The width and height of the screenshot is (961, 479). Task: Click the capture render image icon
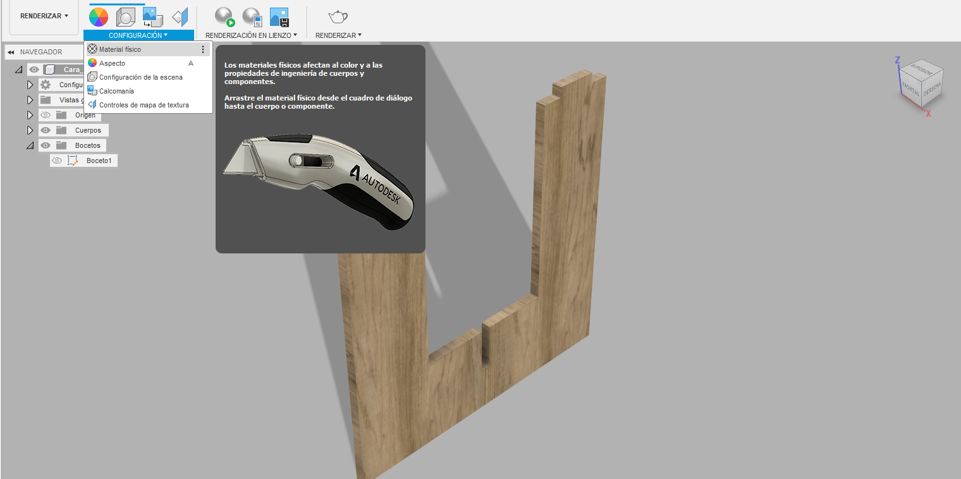point(279,16)
